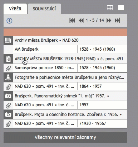
Task: Click camera icon beside Panoramatický snímek record
Action: click(8, 96)
